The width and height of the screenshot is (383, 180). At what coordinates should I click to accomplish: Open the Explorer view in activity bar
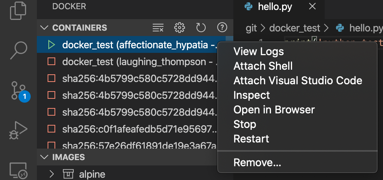click(18, 10)
